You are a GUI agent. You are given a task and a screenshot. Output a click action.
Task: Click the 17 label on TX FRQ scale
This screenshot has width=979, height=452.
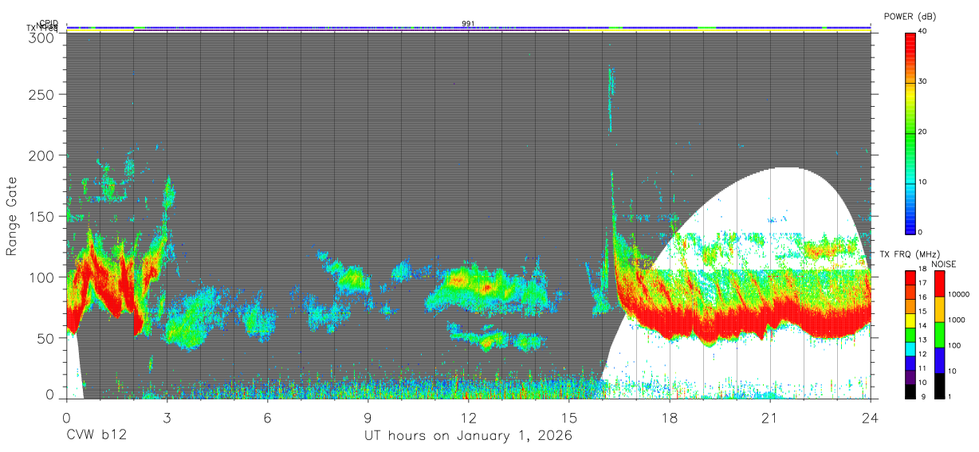point(922,282)
